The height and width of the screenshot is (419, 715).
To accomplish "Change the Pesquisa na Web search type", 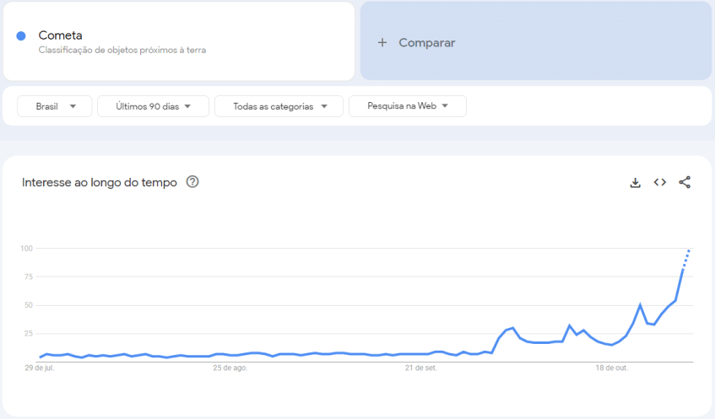I will pyautogui.click(x=407, y=106).
